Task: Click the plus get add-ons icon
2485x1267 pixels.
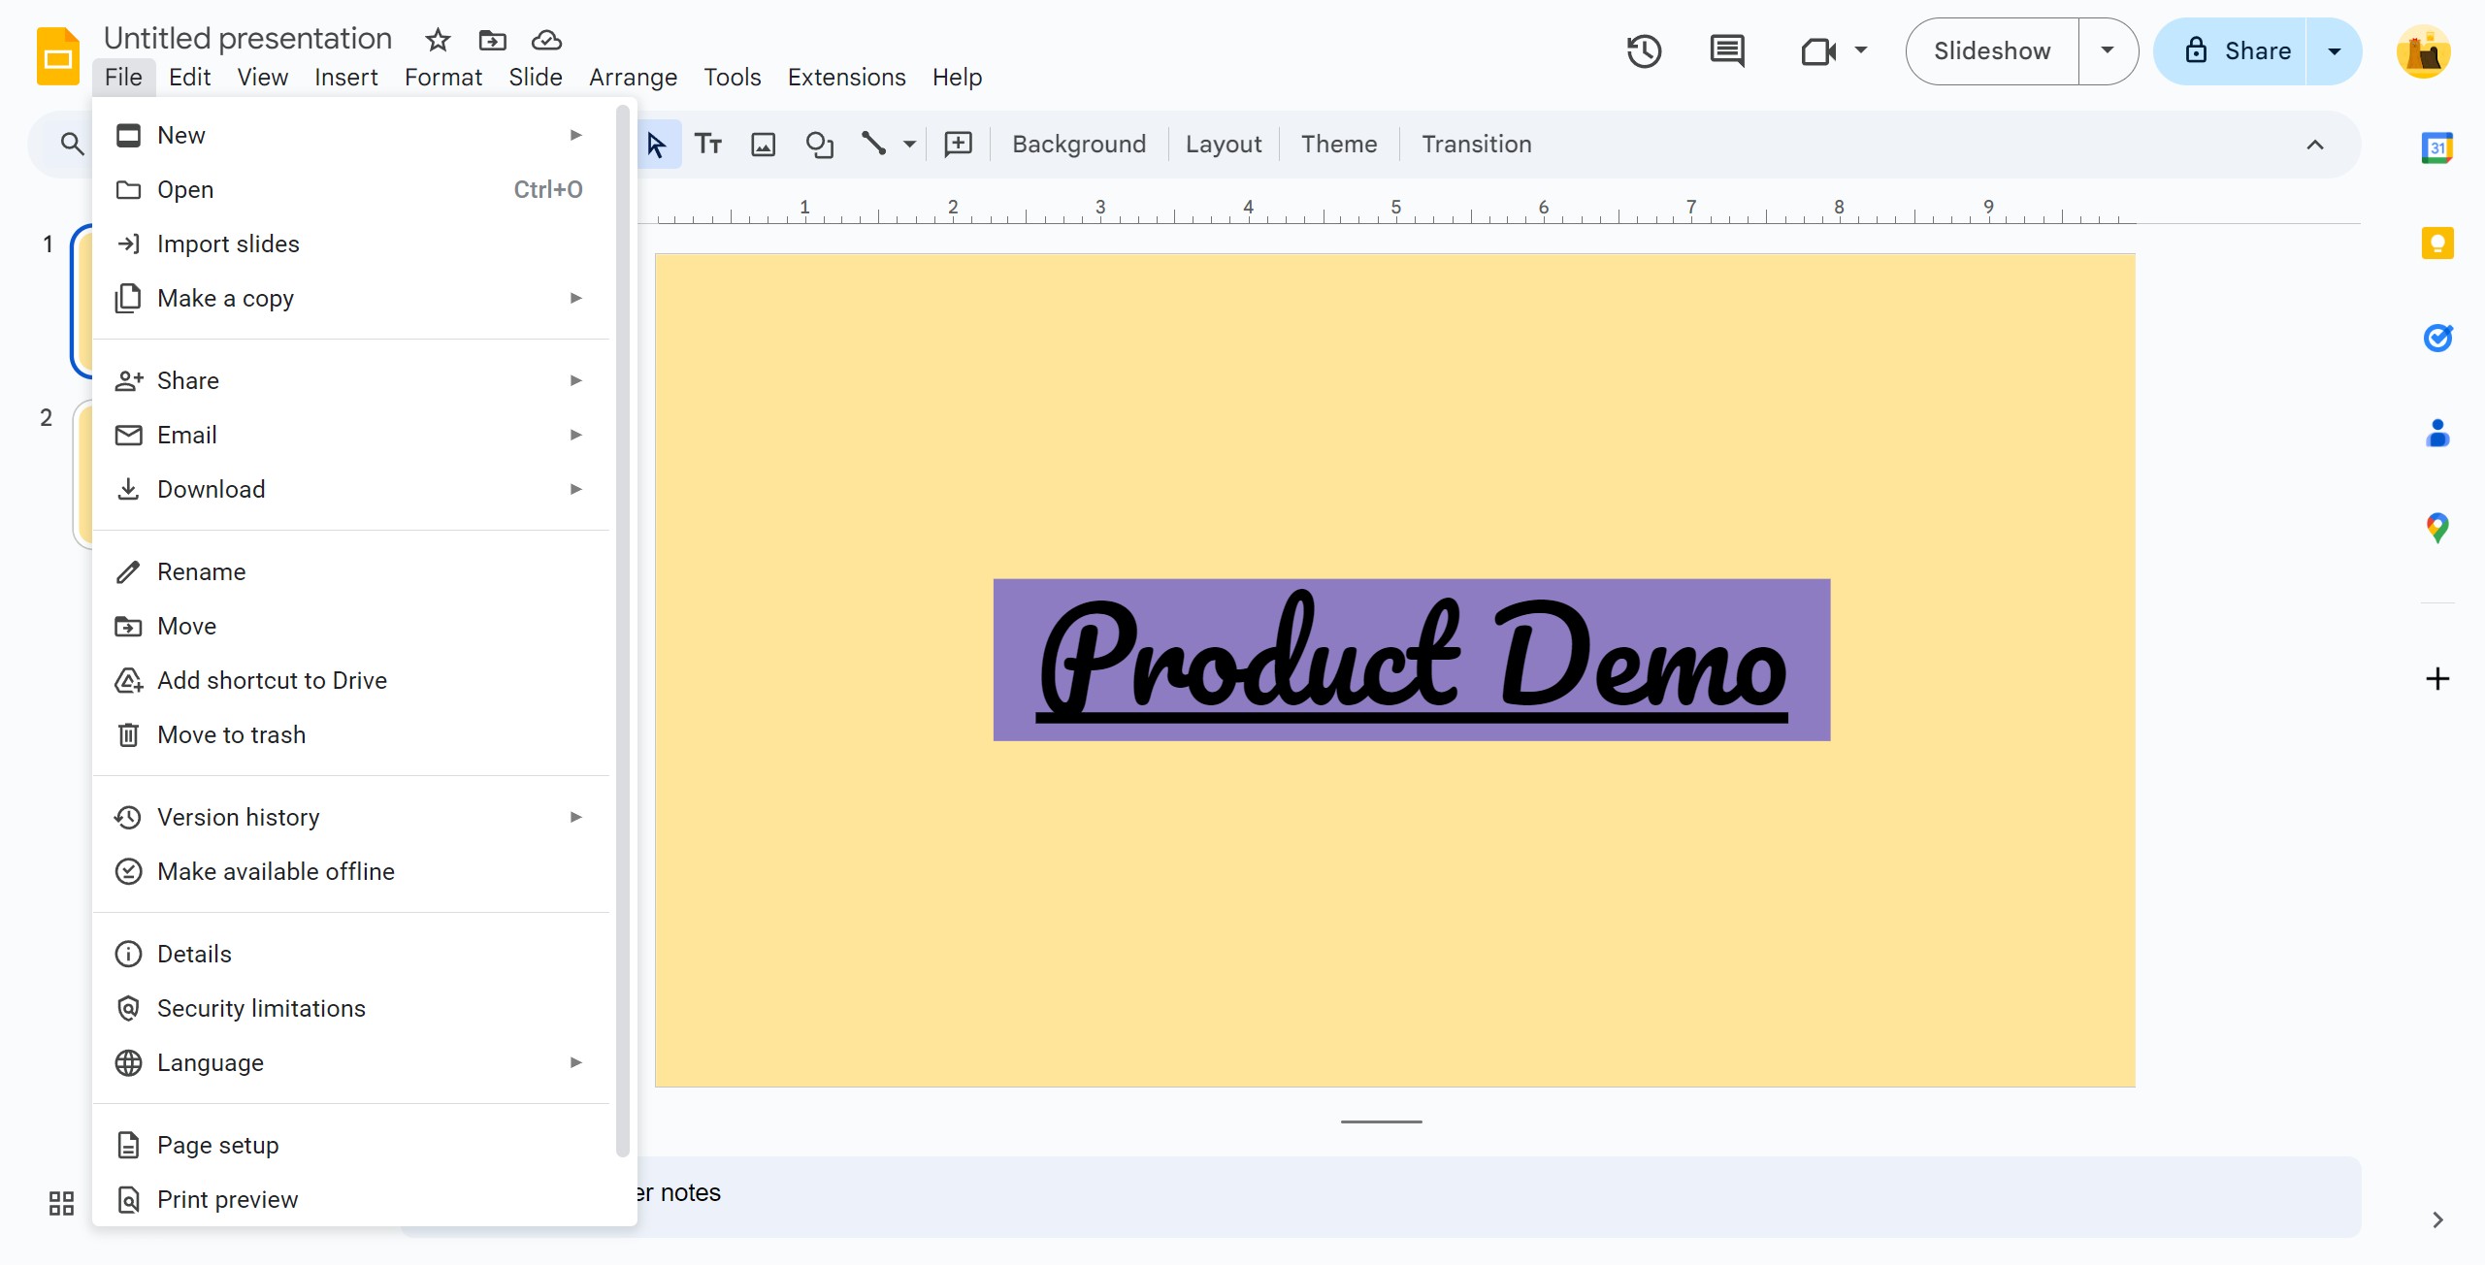Action: pos(2437,678)
